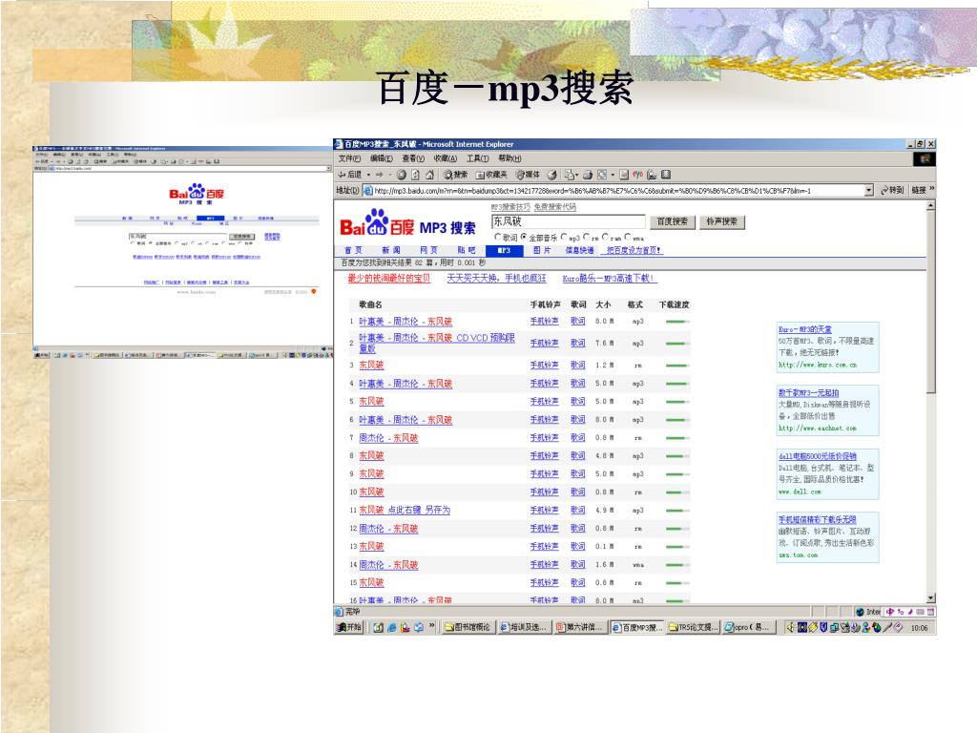This screenshot has width=977, height=733.
Task: Open the Back button history dropdown arrow
Action: pos(368,175)
